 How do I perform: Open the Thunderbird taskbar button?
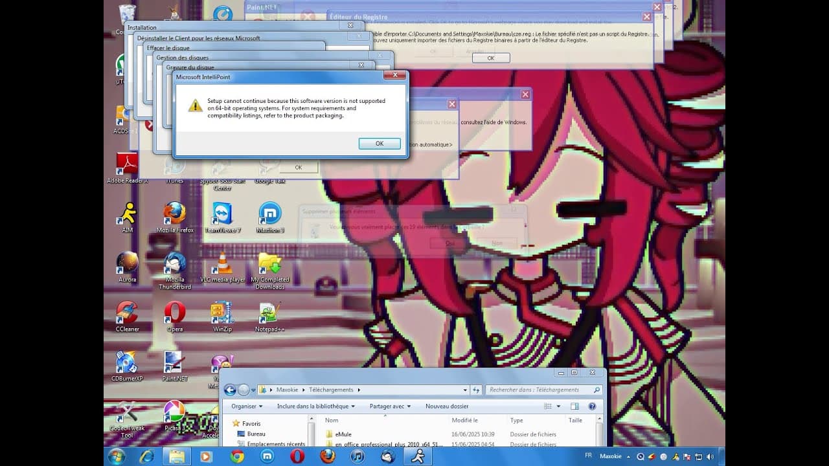[388, 456]
